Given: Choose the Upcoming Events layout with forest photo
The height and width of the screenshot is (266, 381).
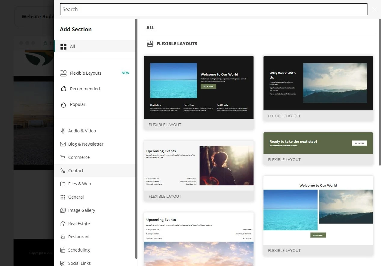Looking at the screenshot, I should [199, 171].
